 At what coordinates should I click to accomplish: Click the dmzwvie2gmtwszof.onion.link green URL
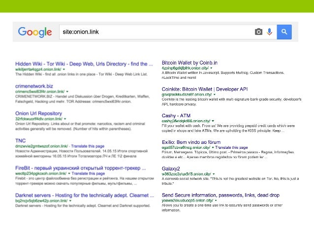[x=41, y=146]
